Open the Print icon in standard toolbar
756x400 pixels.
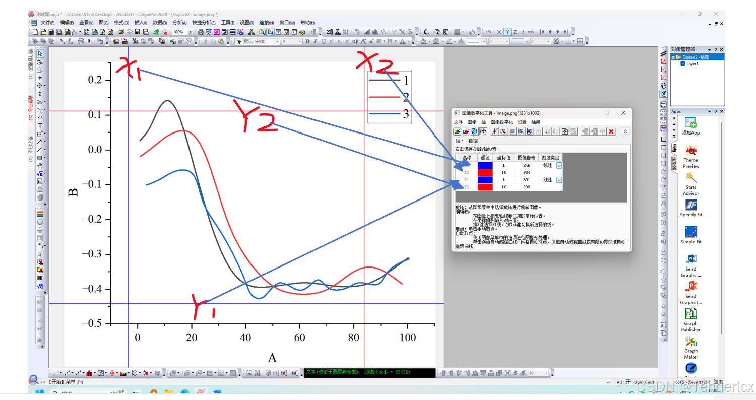pyautogui.click(x=201, y=32)
